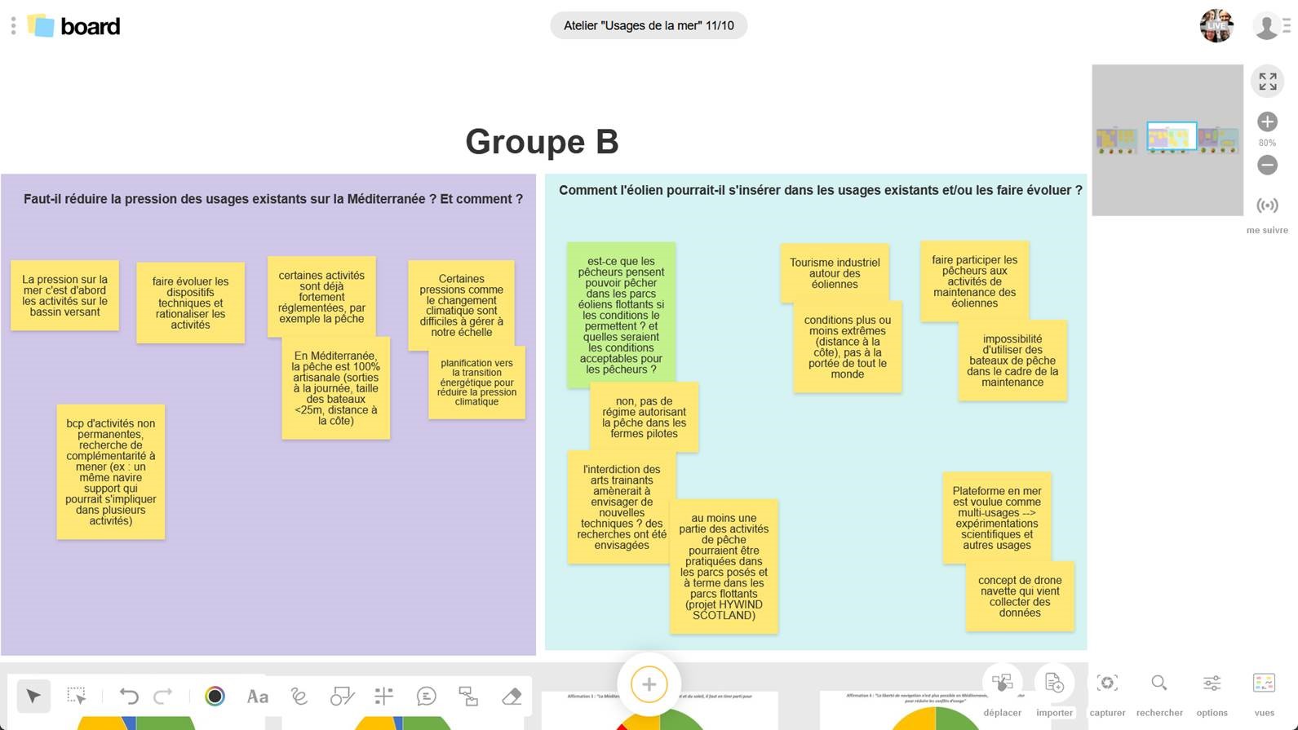Select the eraser tool
1298x730 pixels.
click(512, 696)
